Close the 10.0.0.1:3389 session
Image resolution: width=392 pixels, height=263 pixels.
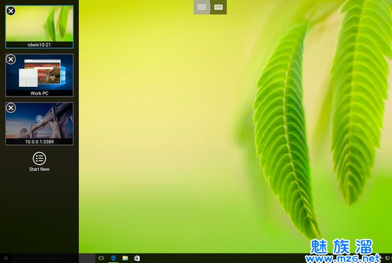[11, 107]
